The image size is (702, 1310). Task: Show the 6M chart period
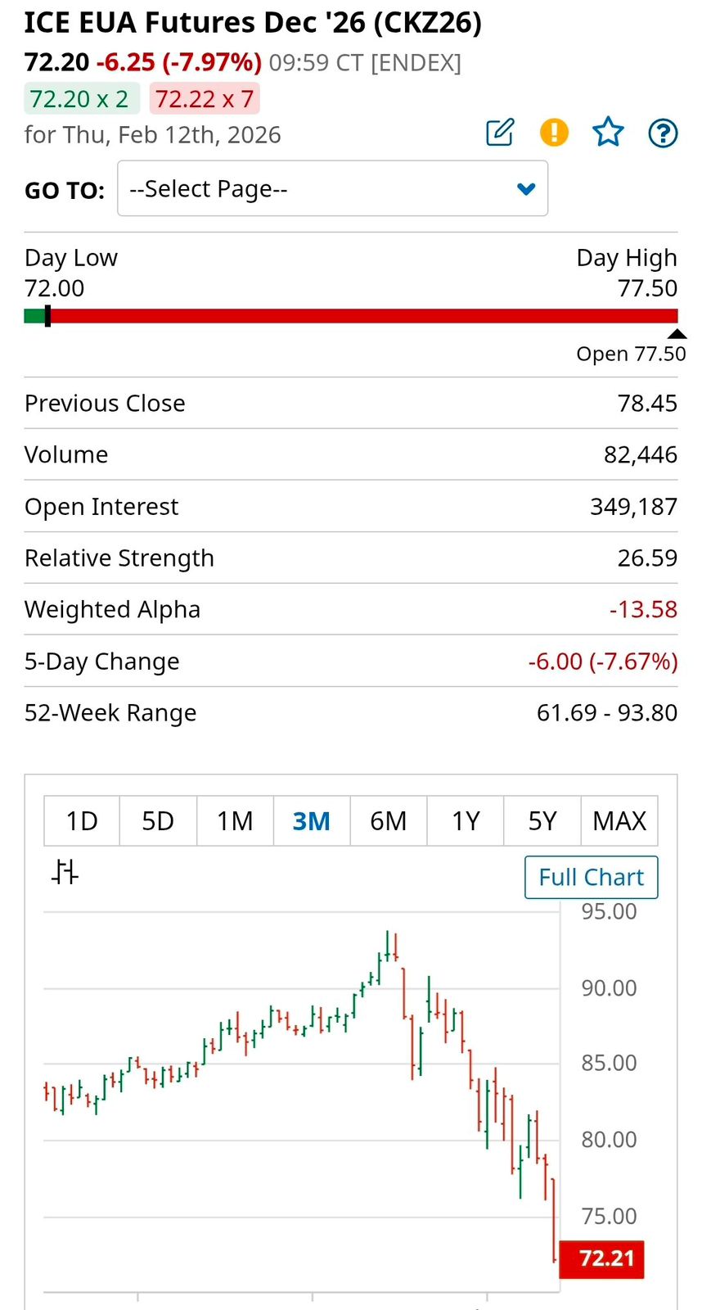coord(389,820)
